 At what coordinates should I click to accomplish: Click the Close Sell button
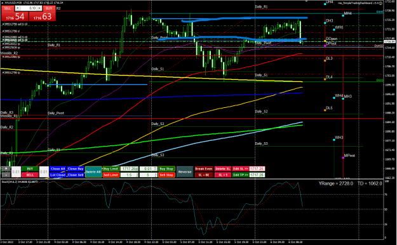coord(76,175)
